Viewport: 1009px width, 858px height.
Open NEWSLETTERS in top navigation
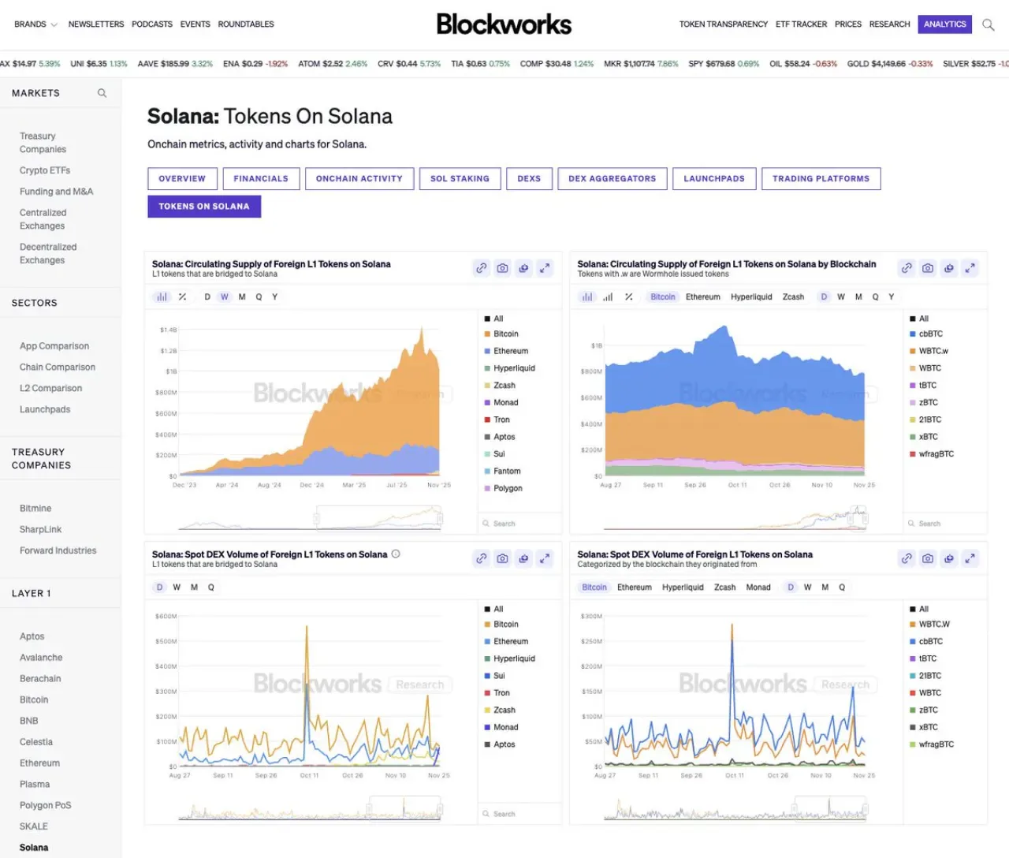tap(96, 24)
